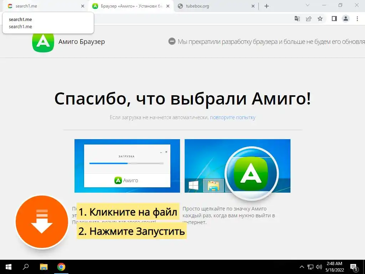Click the 'повторите попытку' retry link

click(232, 117)
